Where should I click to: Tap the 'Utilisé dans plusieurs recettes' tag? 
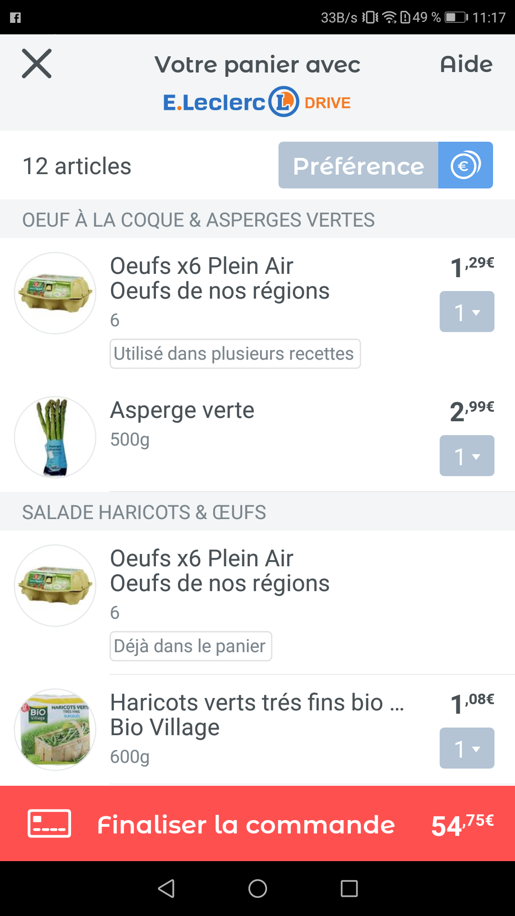point(235,354)
